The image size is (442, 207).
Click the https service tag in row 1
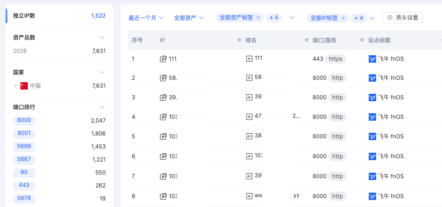(x=335, y=59)
